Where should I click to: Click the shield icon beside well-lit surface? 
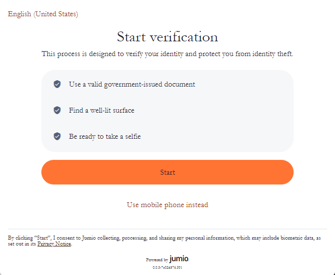coord(57,110)
